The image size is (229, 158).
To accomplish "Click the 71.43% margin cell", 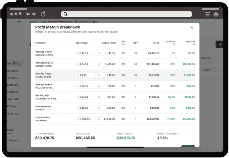I will (x=171, y=119).
